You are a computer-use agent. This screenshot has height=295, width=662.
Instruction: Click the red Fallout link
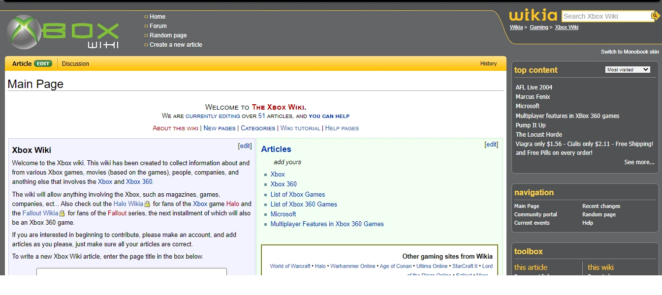[117, 213]
